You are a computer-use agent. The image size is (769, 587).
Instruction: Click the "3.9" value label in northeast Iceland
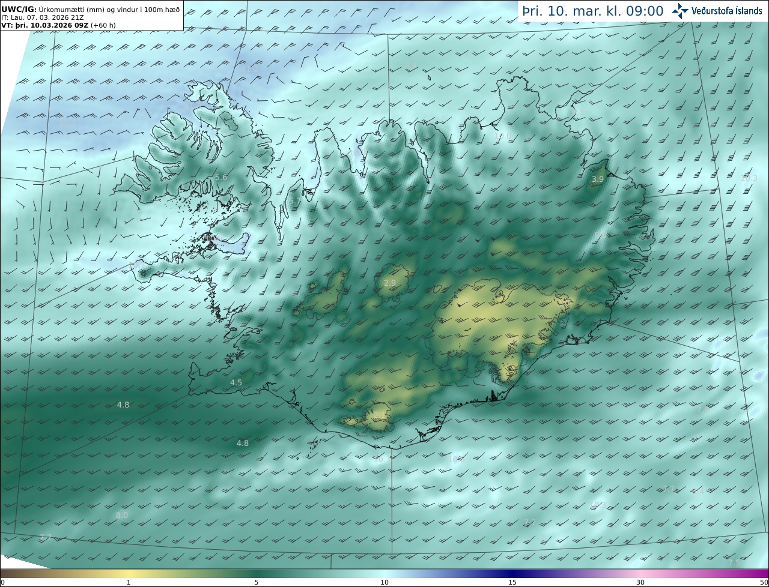(x=598, y=179)
